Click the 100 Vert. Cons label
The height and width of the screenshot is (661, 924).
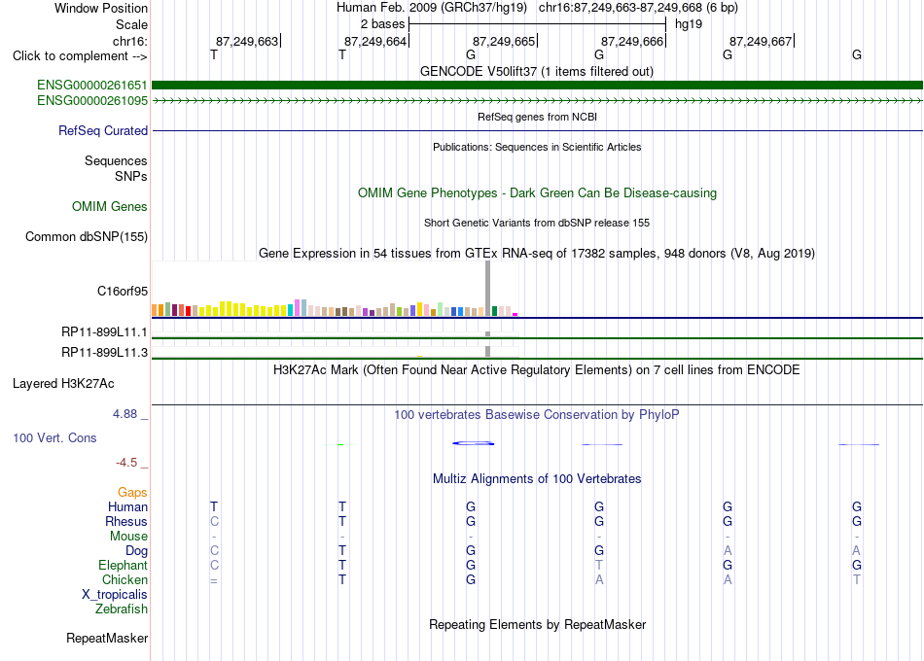click(x=54, y=437)
